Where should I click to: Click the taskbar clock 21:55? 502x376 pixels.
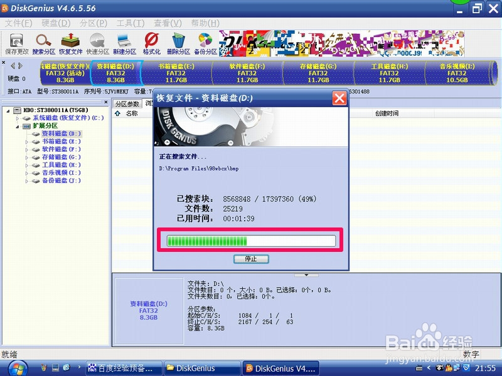click(485, 368)
